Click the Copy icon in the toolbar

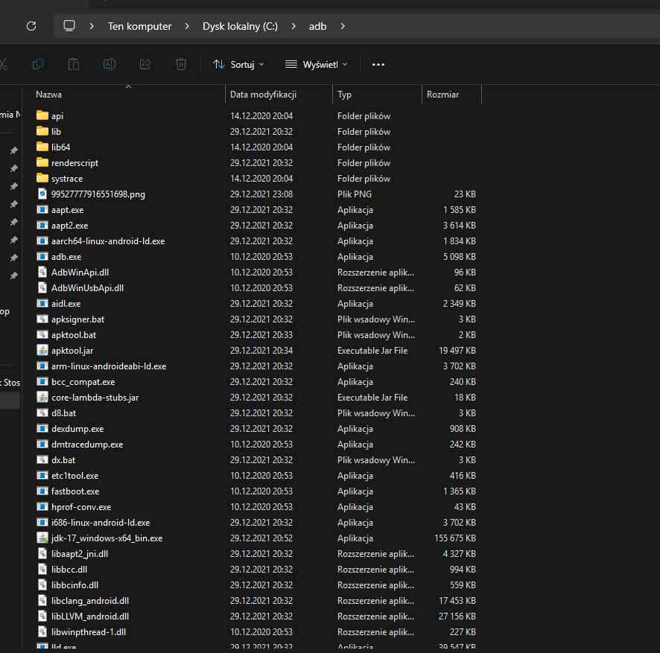(x=38, y=65)
